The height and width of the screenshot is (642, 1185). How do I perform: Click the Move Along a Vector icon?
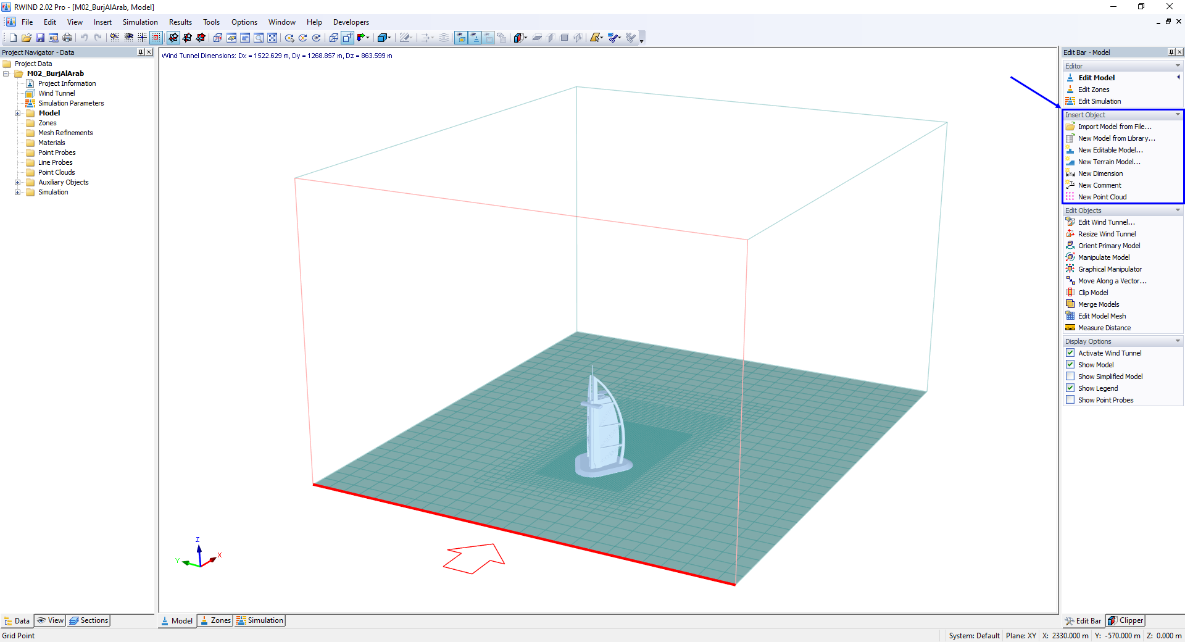tap(1070, 281)
